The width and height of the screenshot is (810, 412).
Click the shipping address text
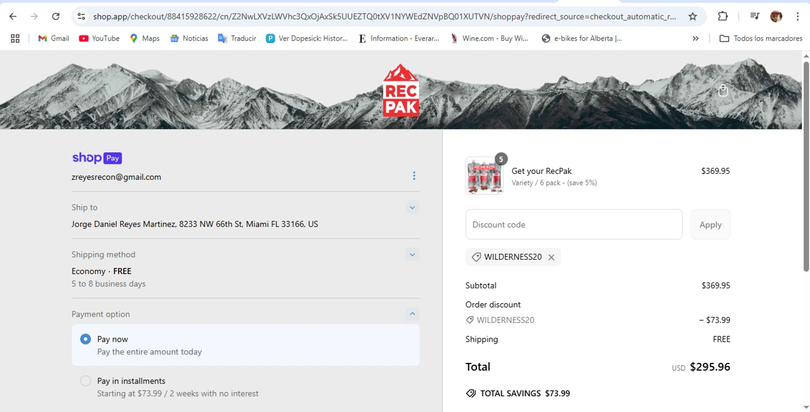click(195, 224)
